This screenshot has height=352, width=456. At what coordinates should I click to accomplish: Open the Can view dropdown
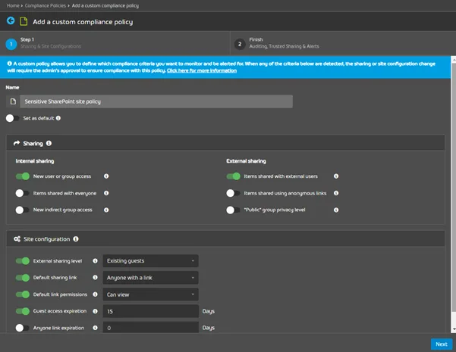151,294
